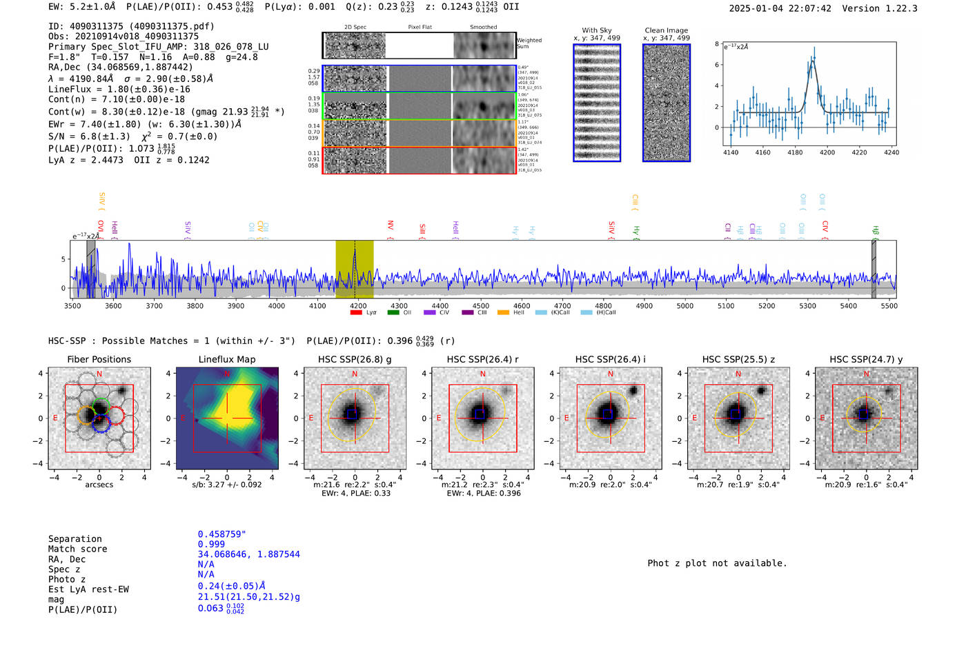The width and height of the screenshot is (966, 657).
Task: Open the HSC SSP(26.4) r cutout
Action: coord(483,418)
